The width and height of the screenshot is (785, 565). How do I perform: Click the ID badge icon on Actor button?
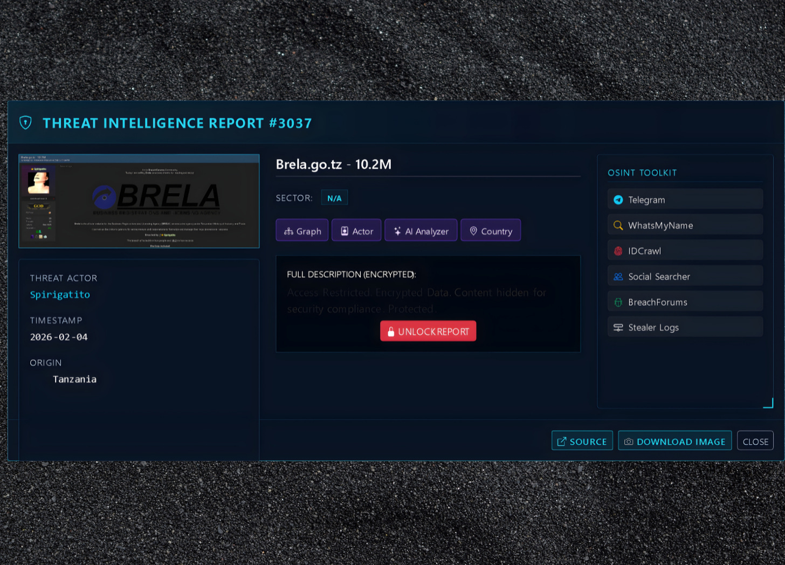point(345,231)
